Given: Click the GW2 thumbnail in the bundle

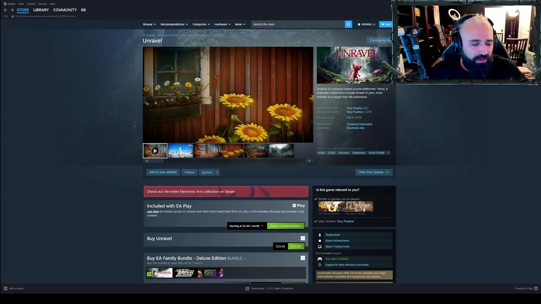Looking at the screenshot, I should [210, 273].
